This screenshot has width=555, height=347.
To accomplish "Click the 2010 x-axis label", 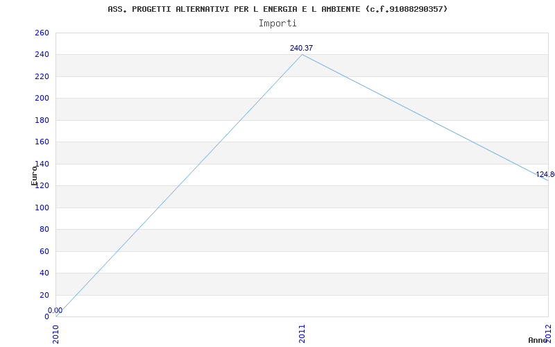I will tap(56, 334).
